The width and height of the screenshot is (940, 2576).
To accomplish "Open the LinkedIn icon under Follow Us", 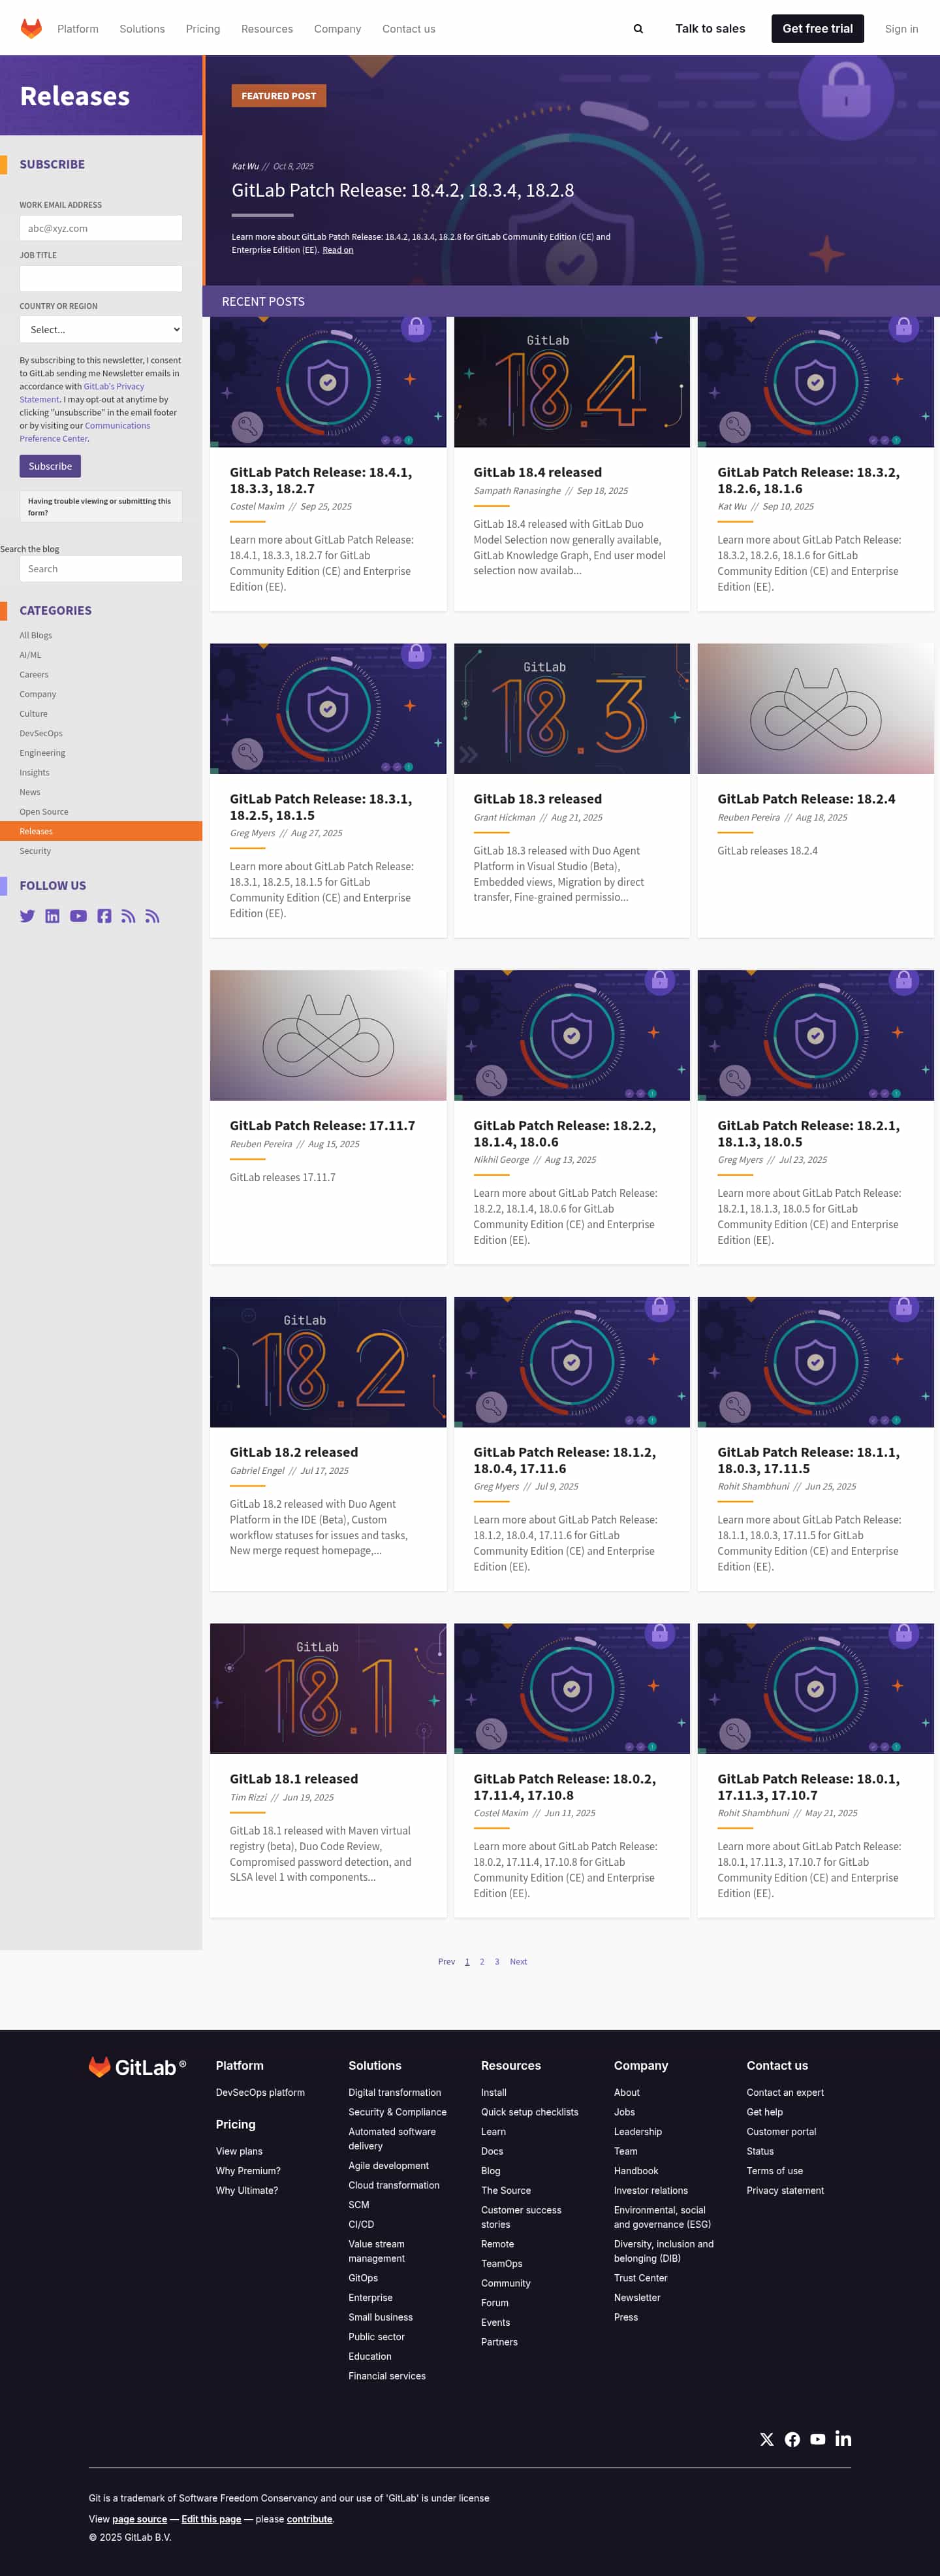I will point(52,916).
